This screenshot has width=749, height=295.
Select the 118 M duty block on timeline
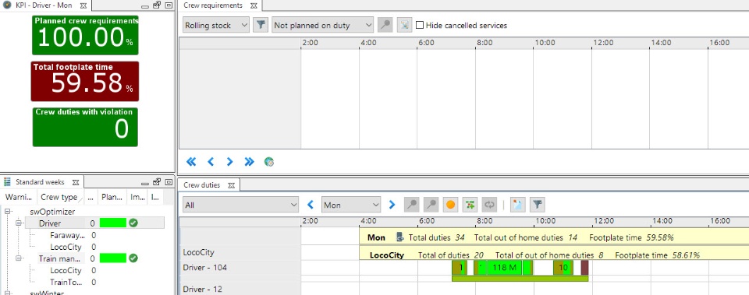coord(505,267)
